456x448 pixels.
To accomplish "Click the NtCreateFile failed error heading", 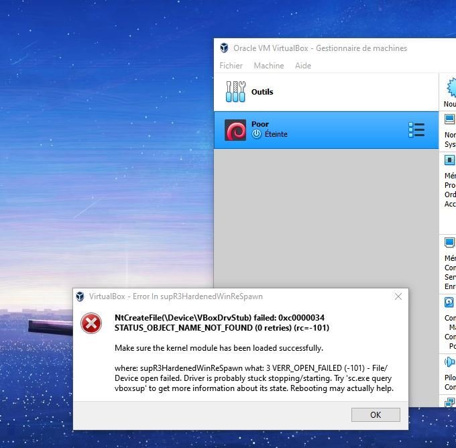I will click(x=222, y=323).
